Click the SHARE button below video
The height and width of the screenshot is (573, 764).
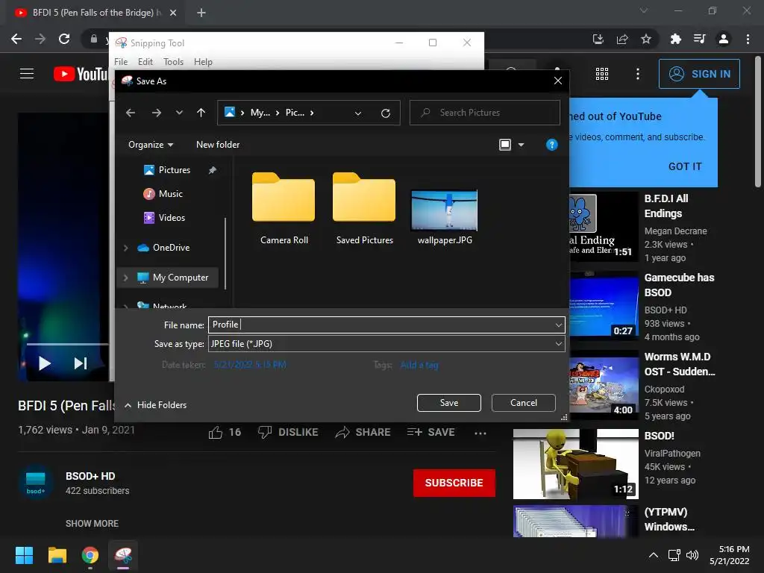point(363,432)
